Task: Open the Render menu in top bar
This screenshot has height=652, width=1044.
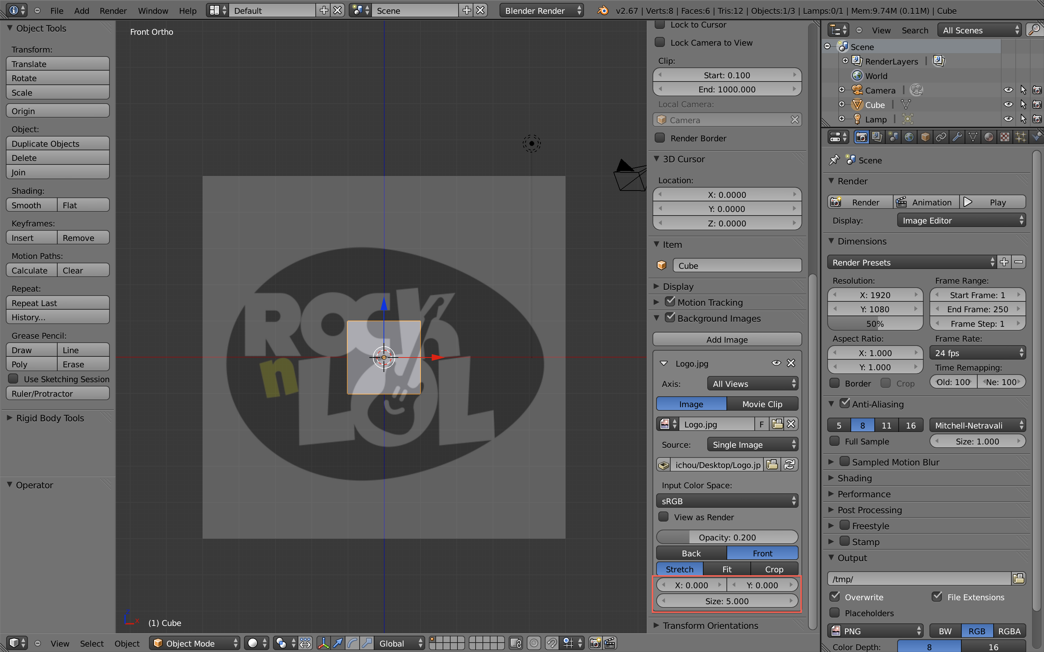Action: click(113, 11)
